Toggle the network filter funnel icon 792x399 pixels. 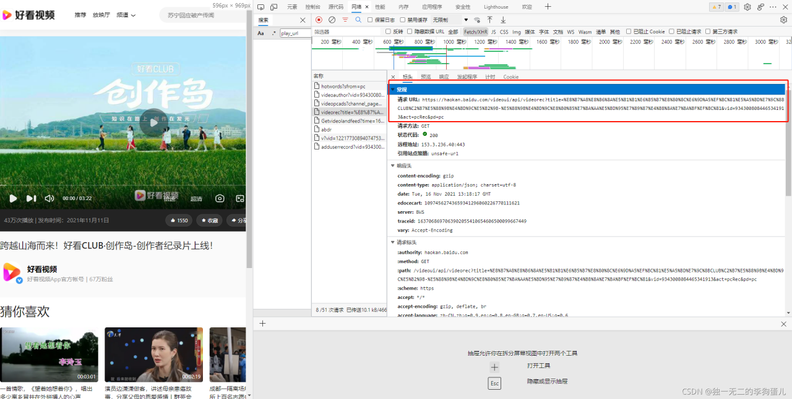[345, 20]
